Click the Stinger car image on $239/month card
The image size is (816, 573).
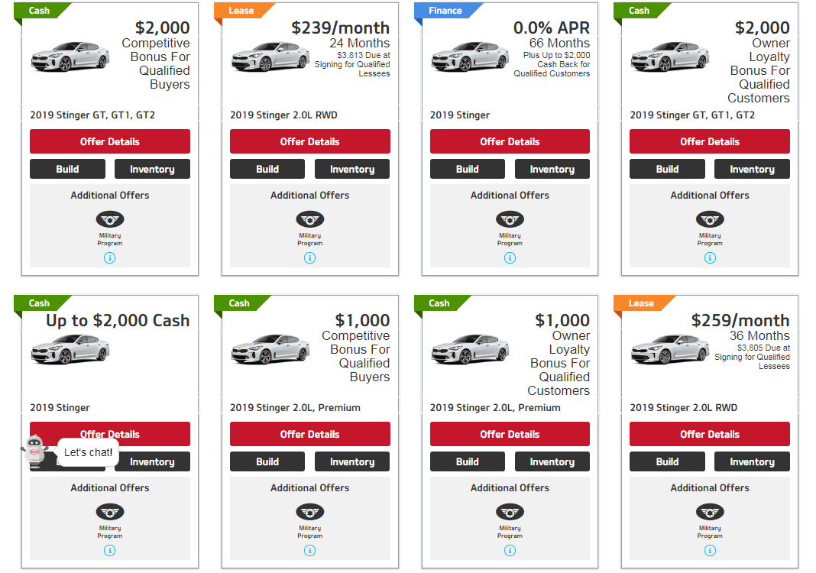click(270, 56)
